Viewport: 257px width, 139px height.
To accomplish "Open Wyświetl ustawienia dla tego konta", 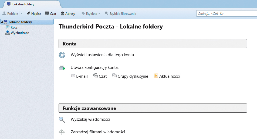I will pyautogui.click(x=102, y=55).
